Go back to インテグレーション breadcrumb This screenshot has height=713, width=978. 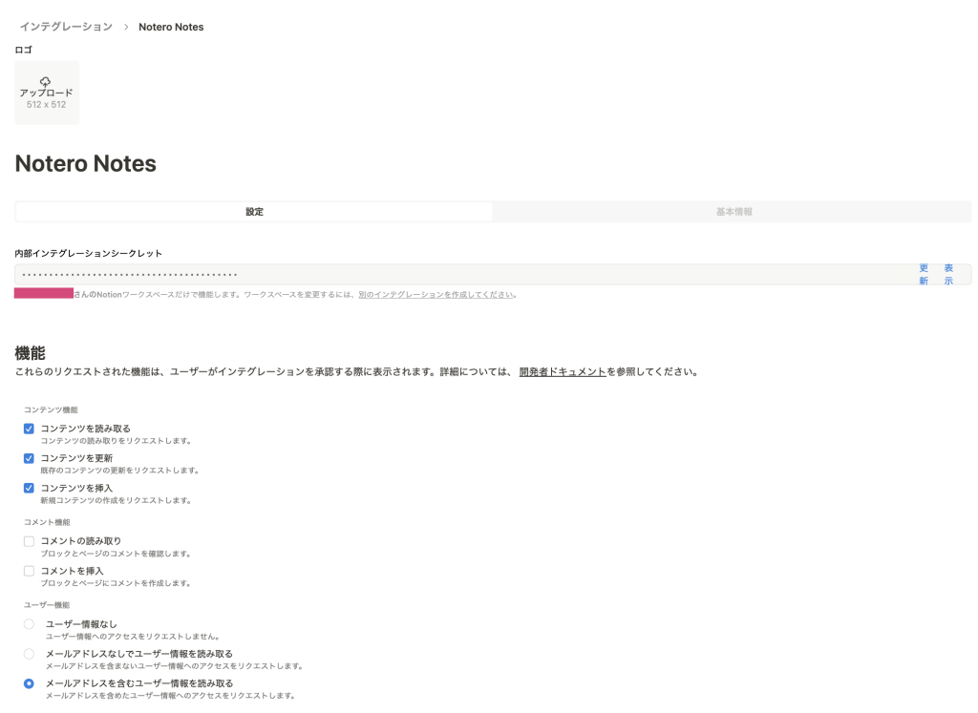tap(66, 27)
